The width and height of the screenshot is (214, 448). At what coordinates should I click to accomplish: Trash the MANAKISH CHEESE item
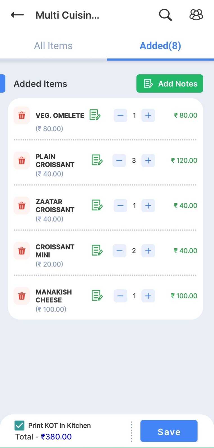(22, 296)
